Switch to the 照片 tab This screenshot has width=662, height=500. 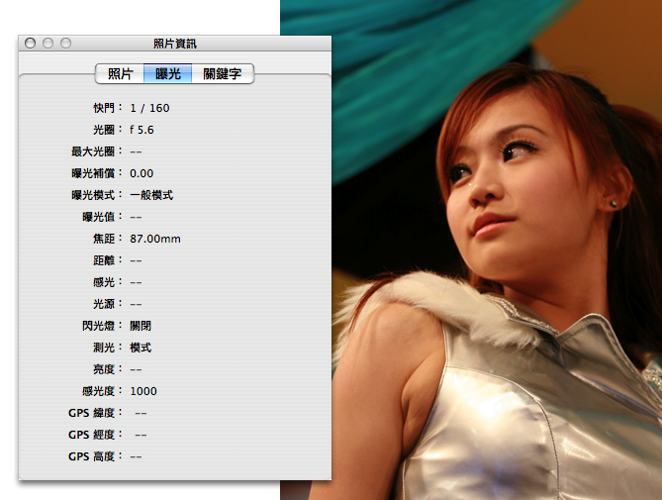pyautogui.click(x=121, y=74)
